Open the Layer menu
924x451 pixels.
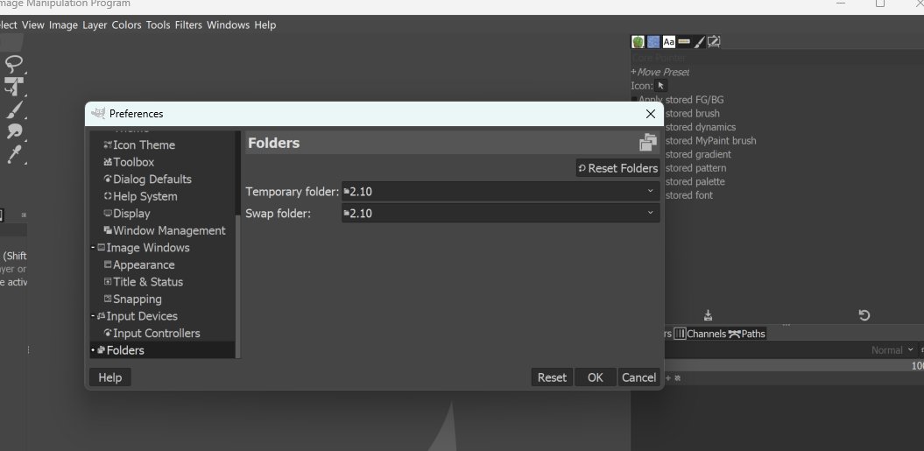click(95, 25)
